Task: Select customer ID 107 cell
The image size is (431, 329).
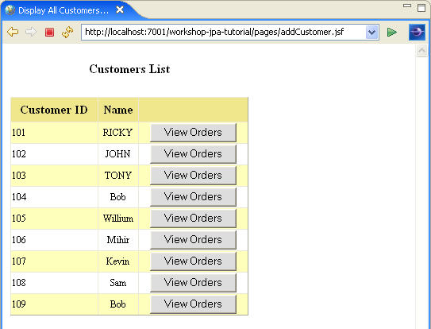Action: tap(54, 261)
